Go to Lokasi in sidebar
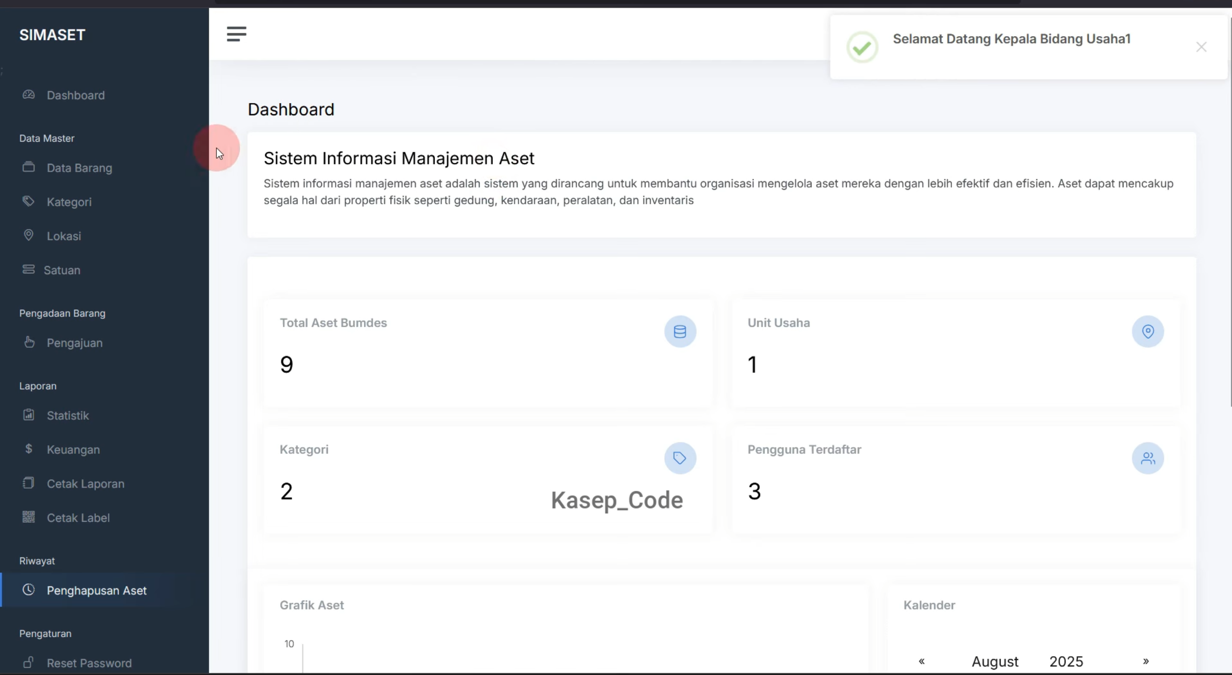Image resolution: width=1232 pixels, height=675 pixels. point(64,236)
